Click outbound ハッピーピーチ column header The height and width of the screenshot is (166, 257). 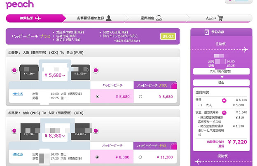112,85
